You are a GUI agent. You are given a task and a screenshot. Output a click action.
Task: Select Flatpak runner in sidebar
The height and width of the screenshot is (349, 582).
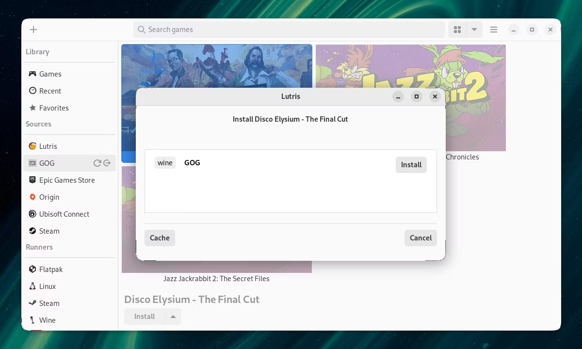pos(51,270)
